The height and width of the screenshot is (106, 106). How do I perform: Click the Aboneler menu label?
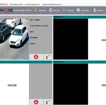click(x=70, y=11)
